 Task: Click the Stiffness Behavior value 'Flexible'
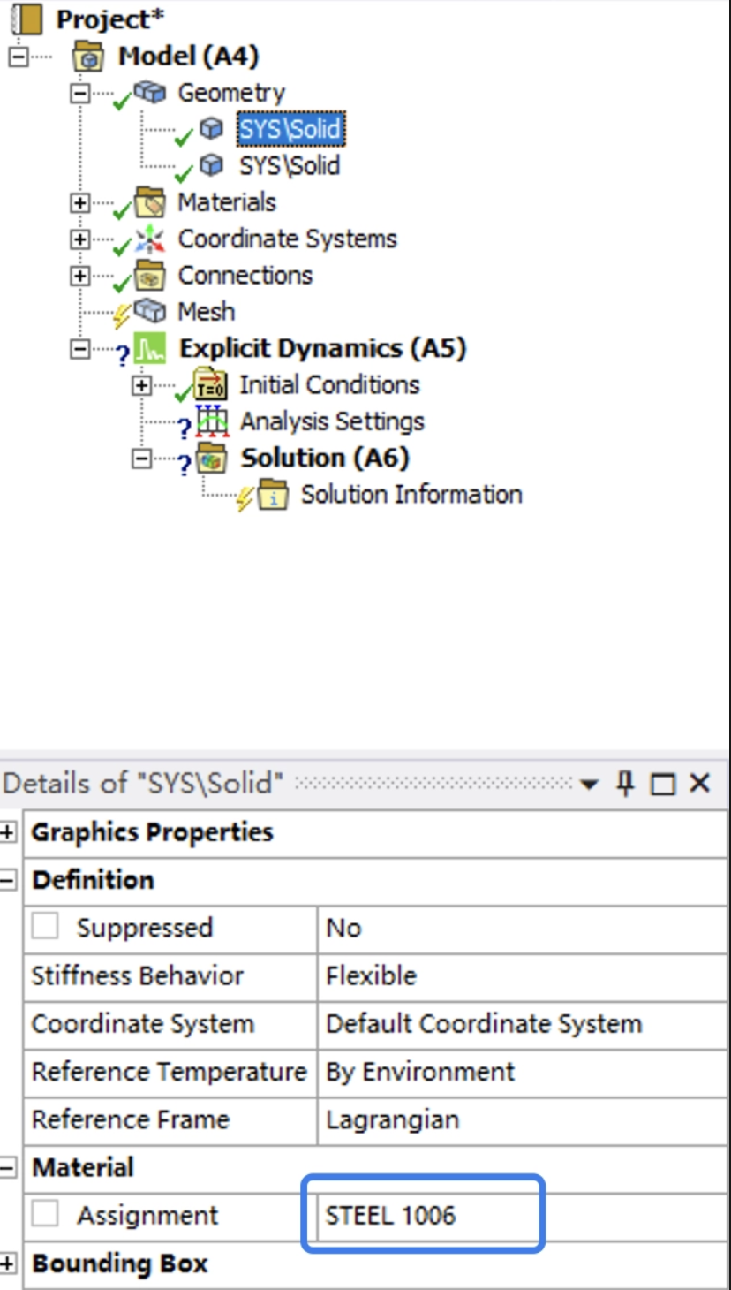click(x=522, y=975)
